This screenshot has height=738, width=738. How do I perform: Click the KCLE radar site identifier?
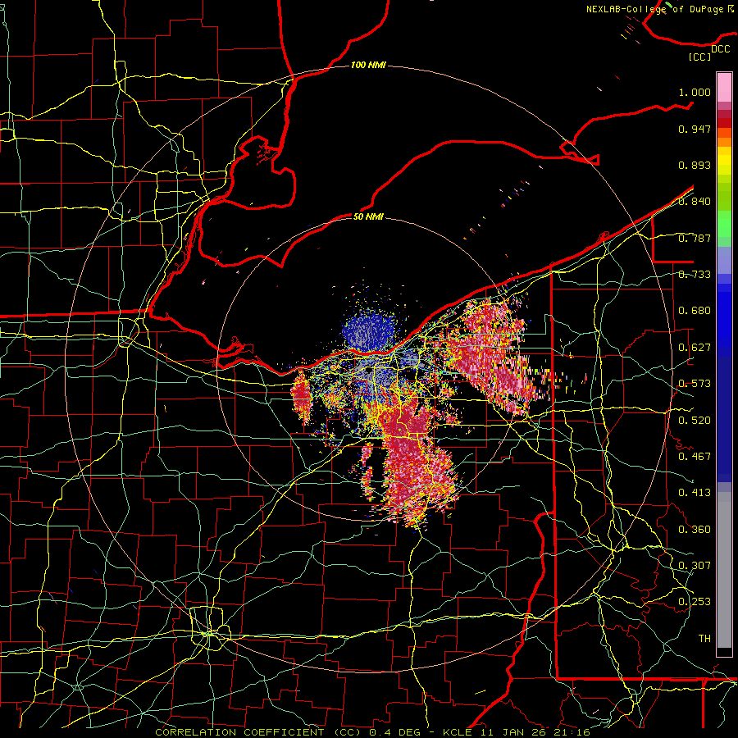457,732
